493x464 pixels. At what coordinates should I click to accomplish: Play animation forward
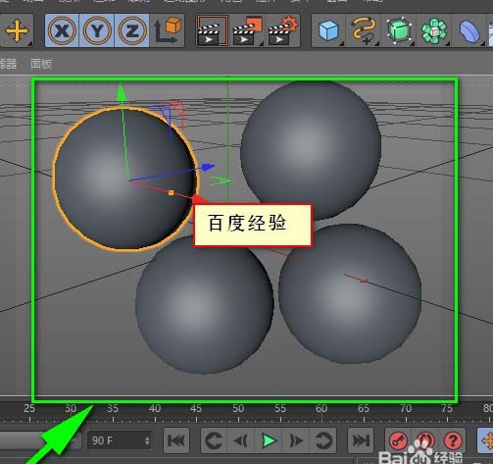[x=269, y=440]
